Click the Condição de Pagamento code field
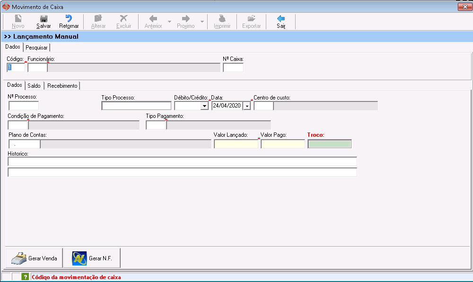 tap(18, 125)
